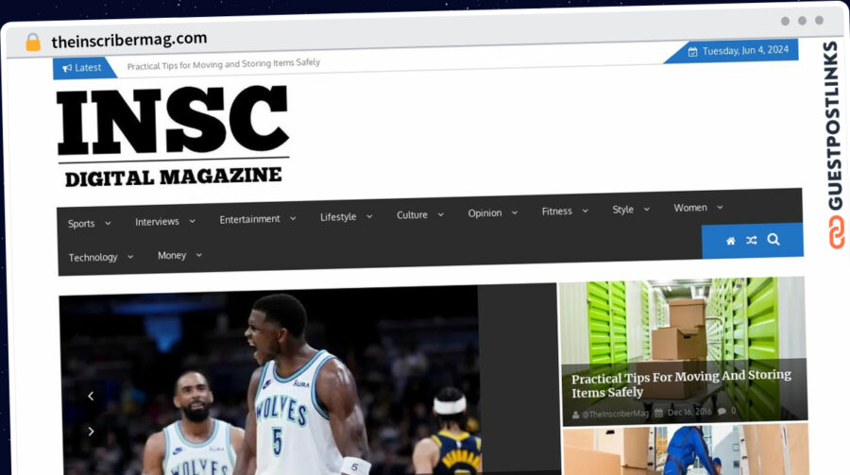Viewport: 850px width, 475px height.
Task: Expand the Technology dropdown arrow
Action: pos(130,257)
